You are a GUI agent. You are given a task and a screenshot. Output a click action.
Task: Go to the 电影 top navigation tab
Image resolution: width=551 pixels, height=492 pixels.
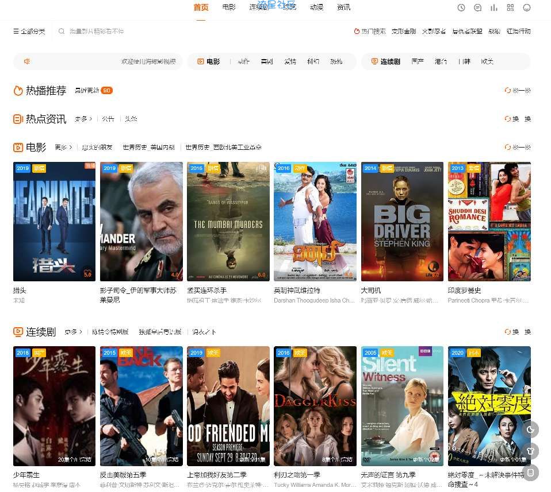[x=229, y=7]
